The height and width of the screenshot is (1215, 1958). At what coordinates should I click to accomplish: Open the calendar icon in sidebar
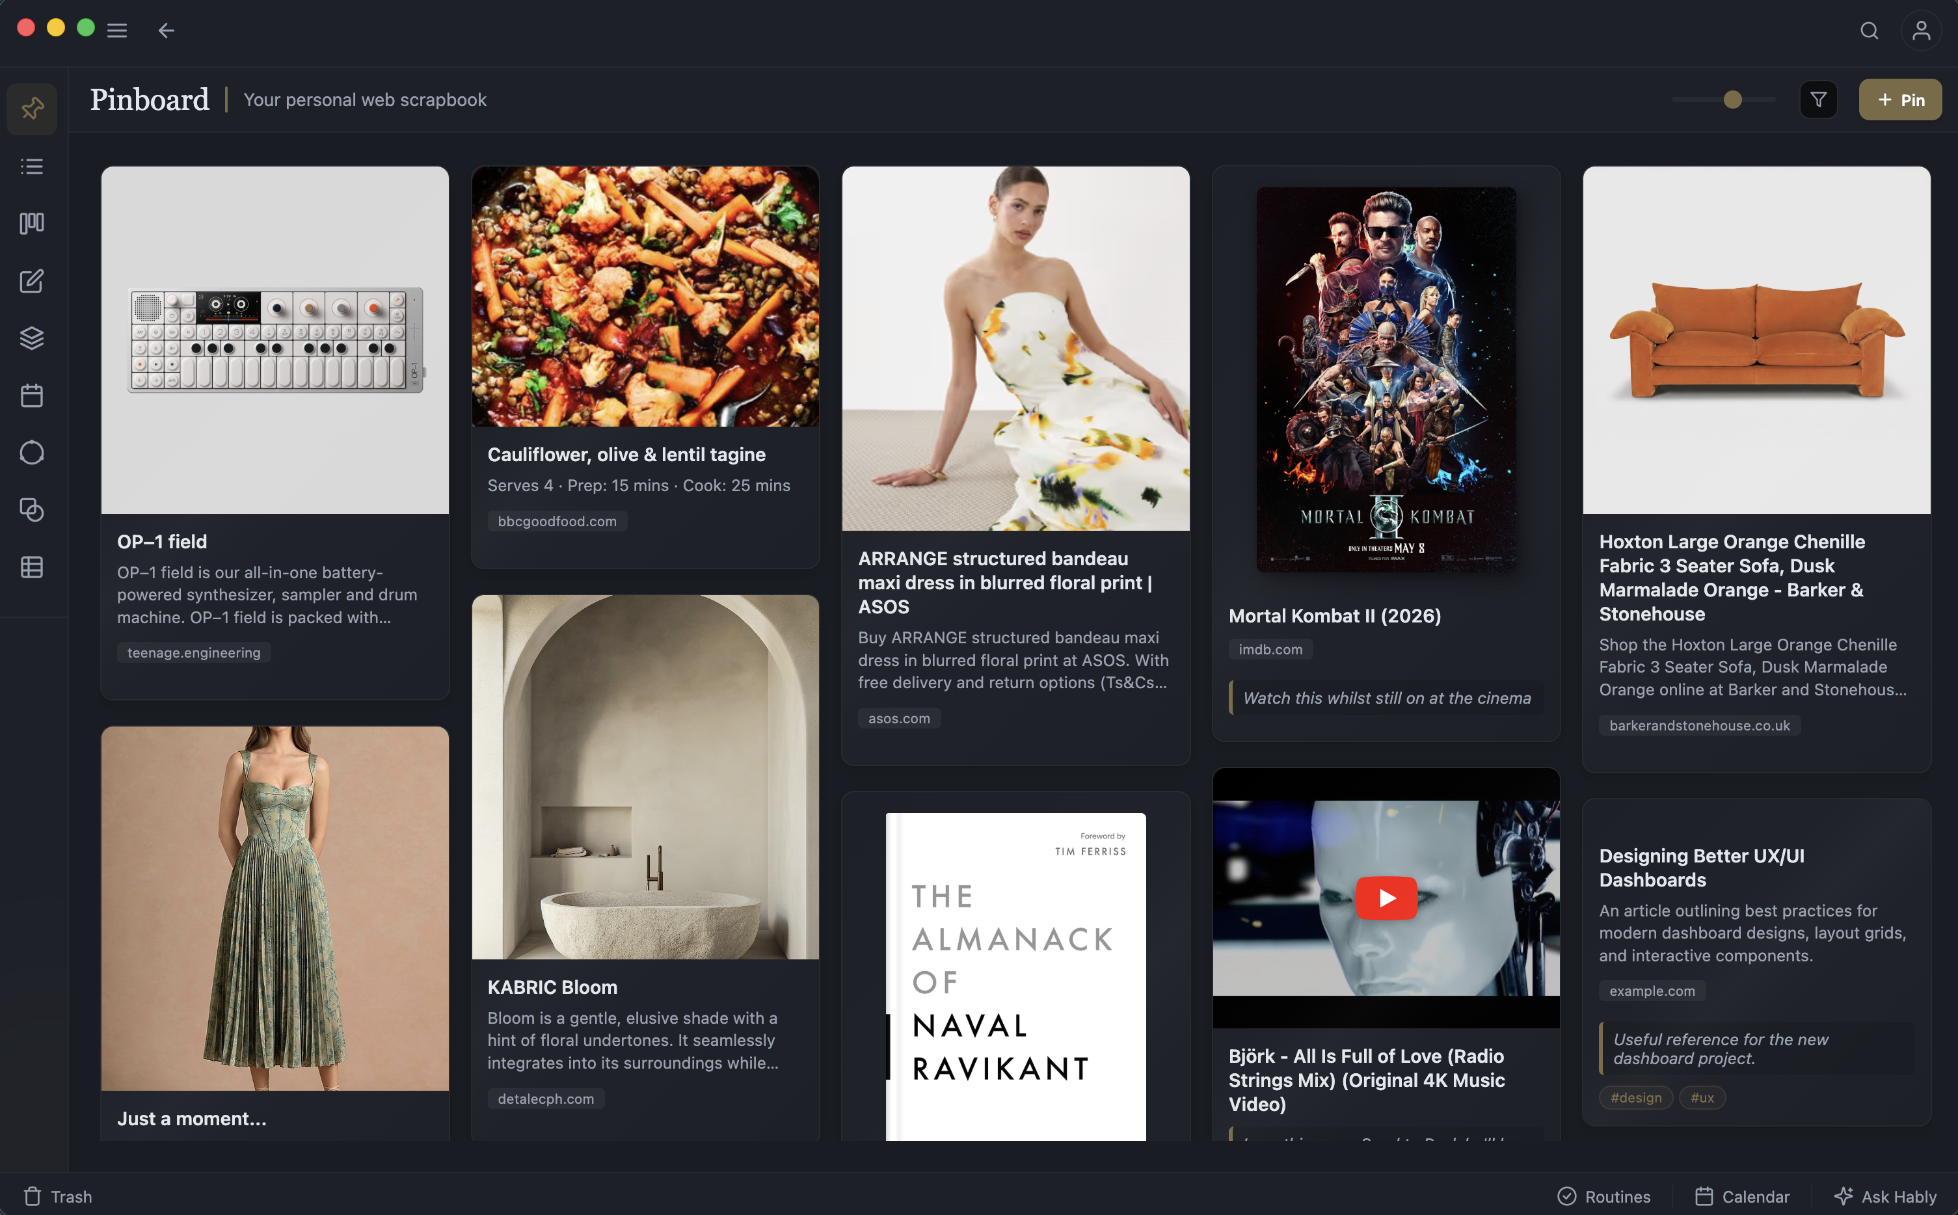tap(32, 395)
